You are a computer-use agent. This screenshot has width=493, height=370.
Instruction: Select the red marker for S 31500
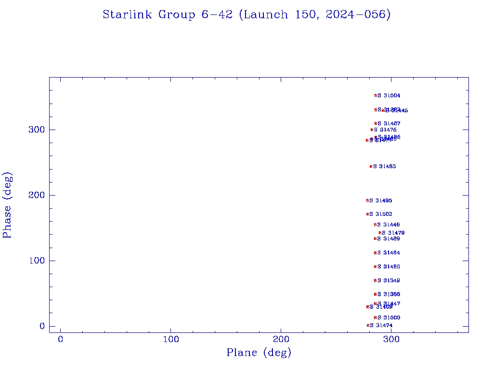click(375, 317)
